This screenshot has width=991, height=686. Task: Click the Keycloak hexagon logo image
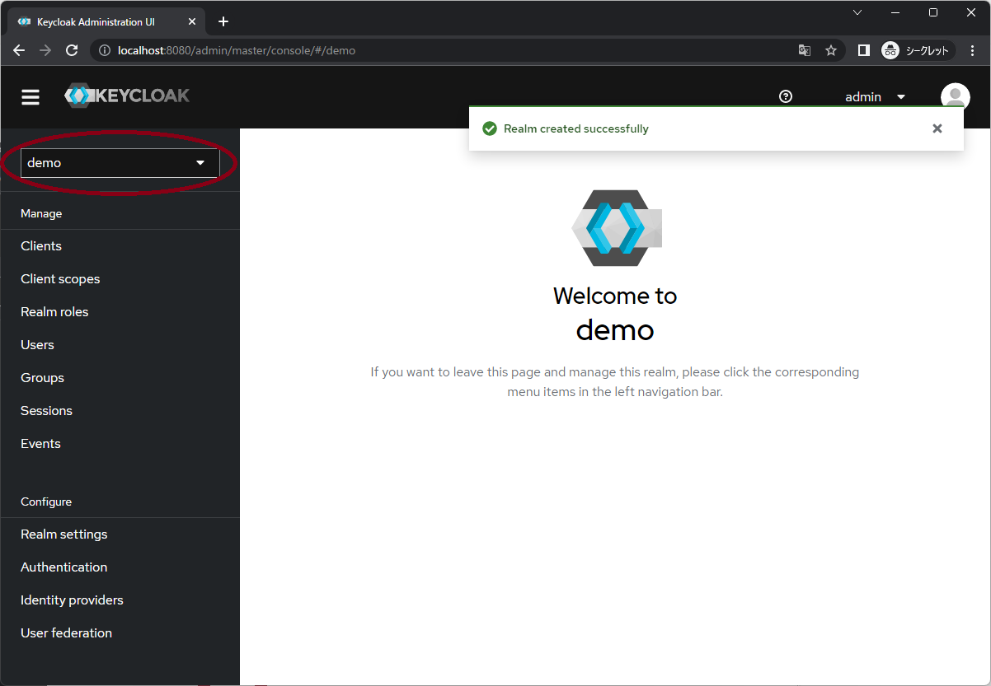[x=617, y=228]
